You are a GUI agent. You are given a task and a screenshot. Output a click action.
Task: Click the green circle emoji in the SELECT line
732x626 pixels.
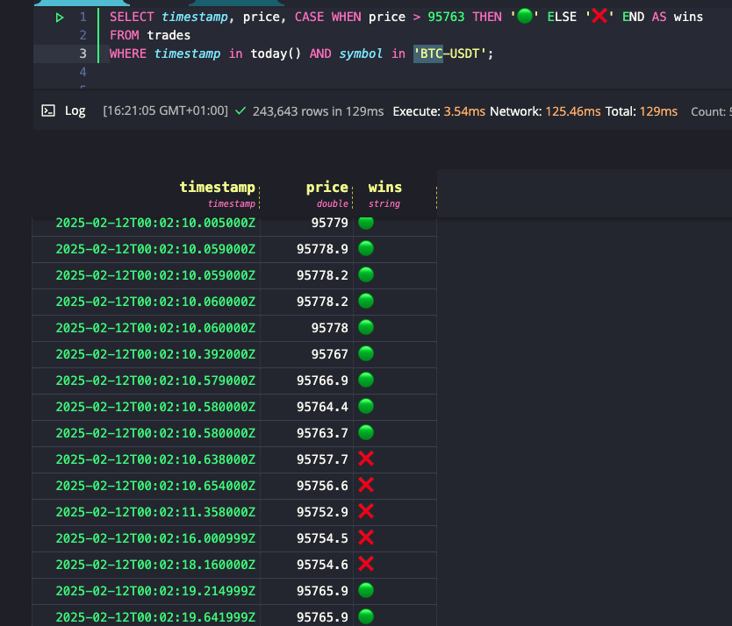(525, 17)
